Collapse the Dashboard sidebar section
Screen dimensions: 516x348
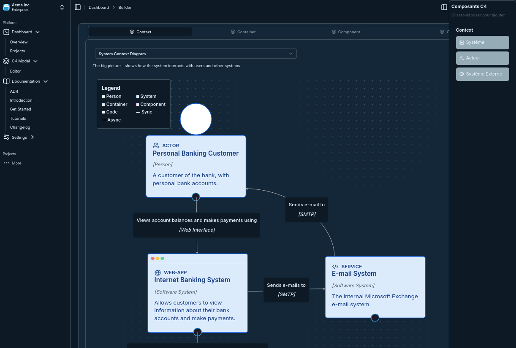tap(37, 32)
